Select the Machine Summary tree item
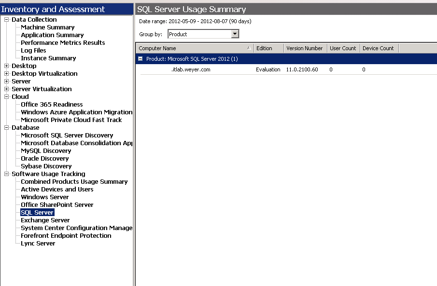437x286 pixels. (47, 27)
